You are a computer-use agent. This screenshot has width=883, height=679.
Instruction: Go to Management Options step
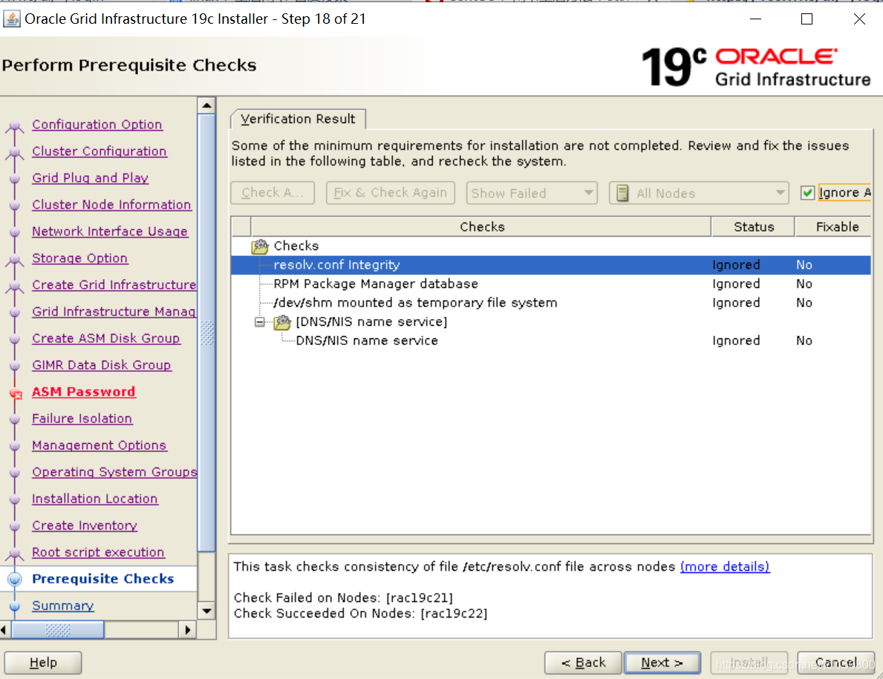(x=99, y=445)
